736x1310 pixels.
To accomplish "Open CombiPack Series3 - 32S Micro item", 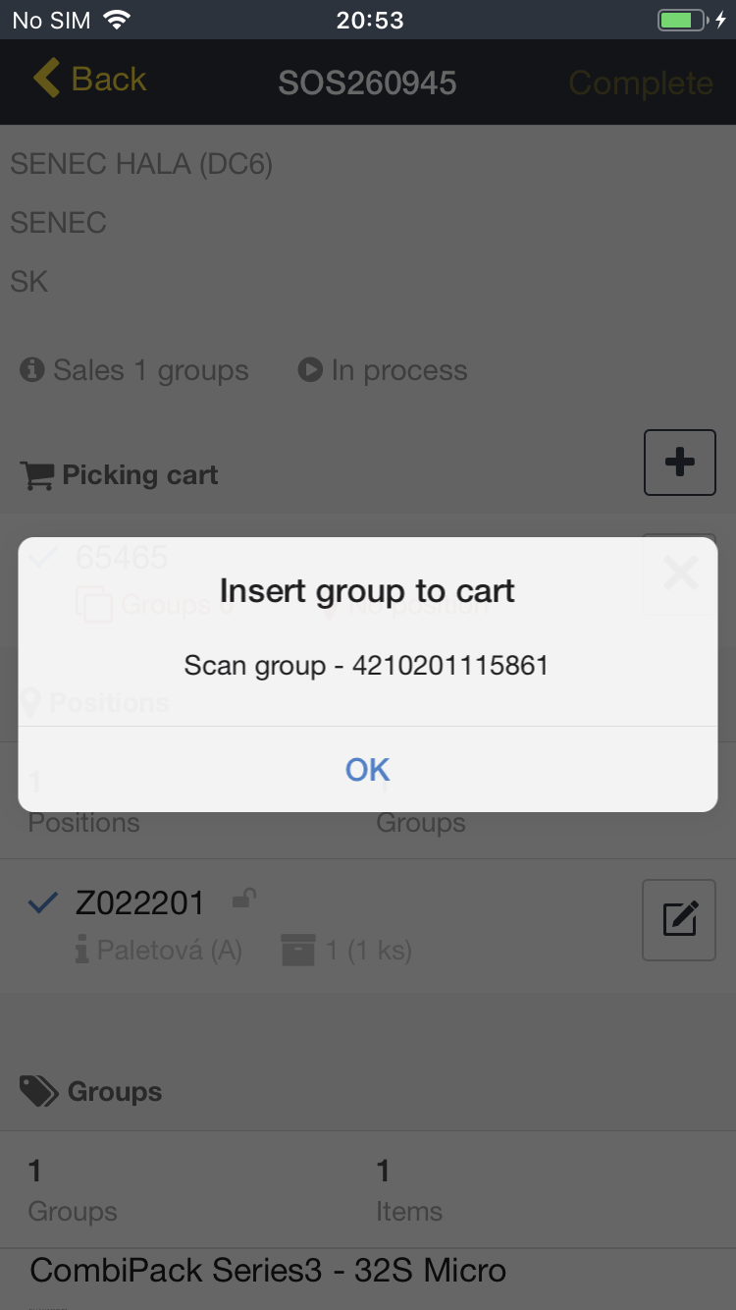I will click(268, 1271).
